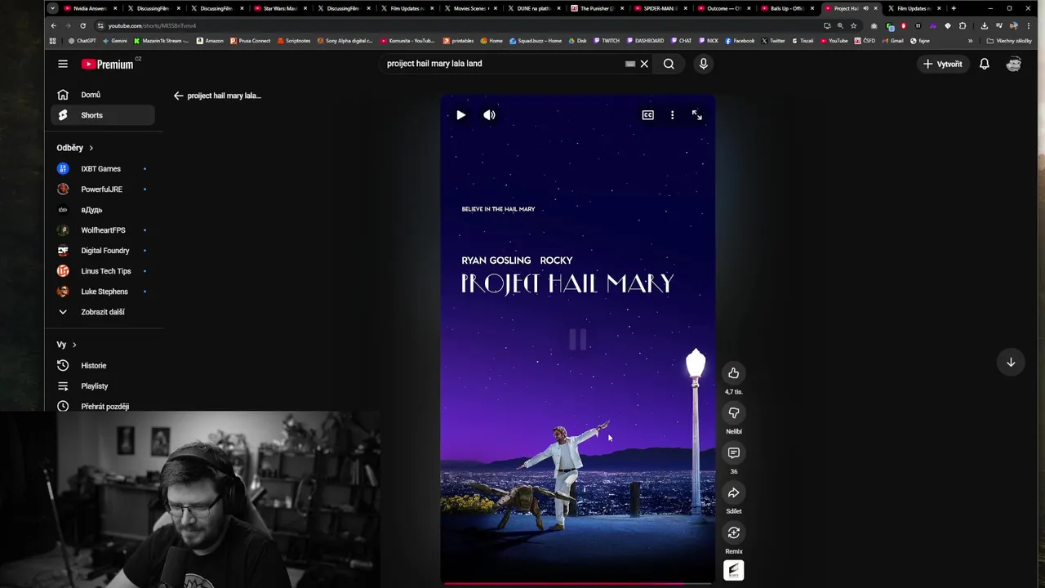Go to next Short with down arrow
Viewport: 1045px width, 588px height.
click(x=1011, y=362)
